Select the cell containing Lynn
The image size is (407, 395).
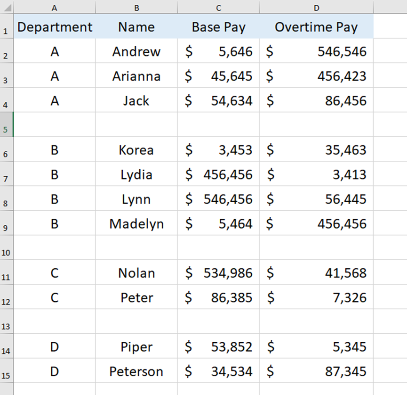pyautogui.click(x=136, y=198)
